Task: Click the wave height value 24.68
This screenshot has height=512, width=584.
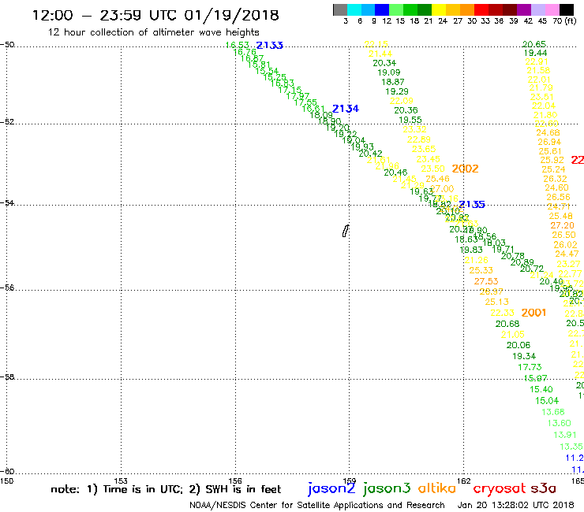Action: (x=548, y=133)
